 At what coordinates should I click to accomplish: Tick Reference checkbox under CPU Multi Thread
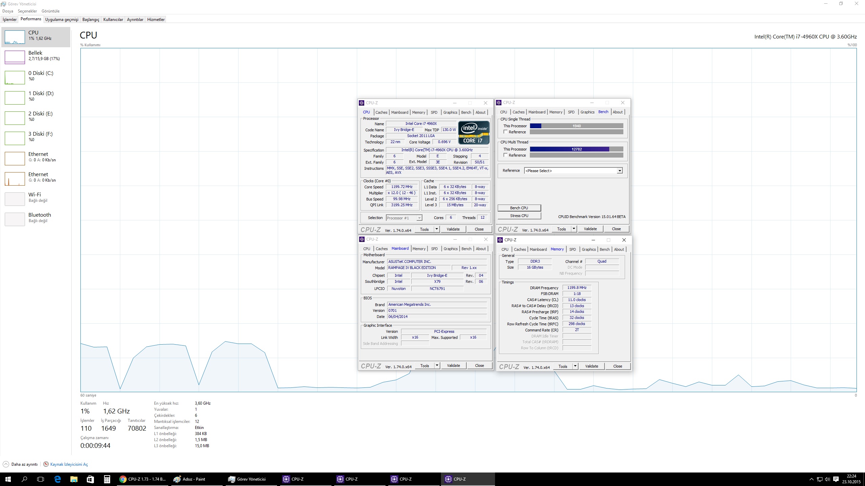tap(505, 155)
